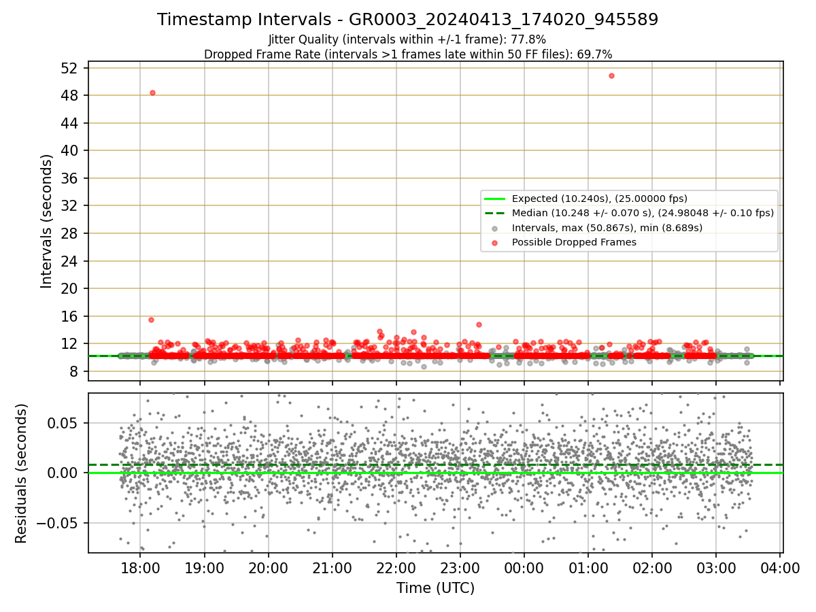The height and width of the screenshot is (612, 816).
Task: Click the red point near 15.5 seconds after 18:00
Action: point(151,320)
